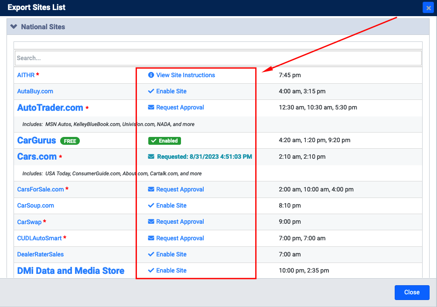This screenshot has height=307, width=437.
Task: Enable Site for AutaBuy.com
Action: click(171, 91)
